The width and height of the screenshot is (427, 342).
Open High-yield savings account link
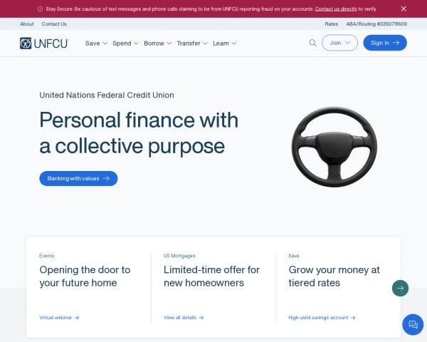(322, 318)
